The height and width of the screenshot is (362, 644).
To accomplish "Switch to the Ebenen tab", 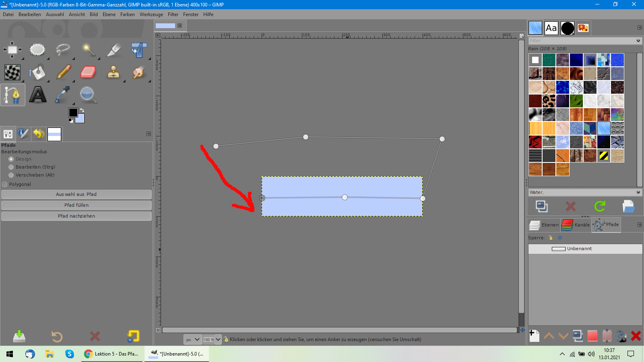I will click(x=544, y=225).
